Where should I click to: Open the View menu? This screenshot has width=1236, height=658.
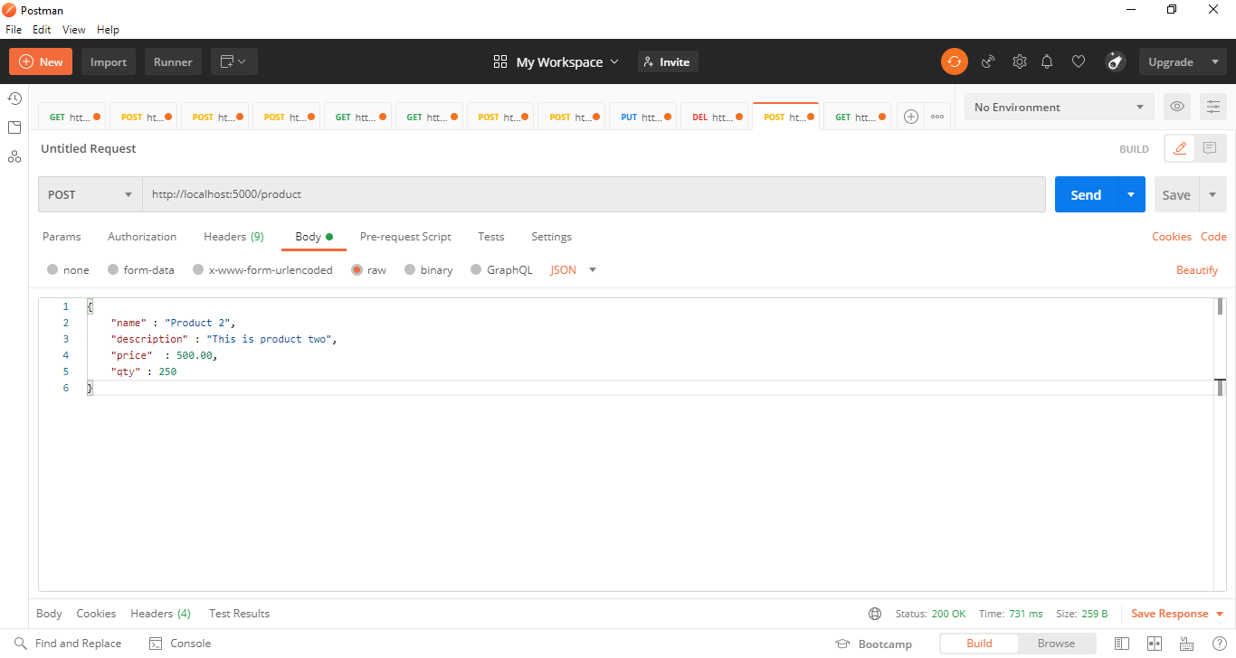(74, 30)
